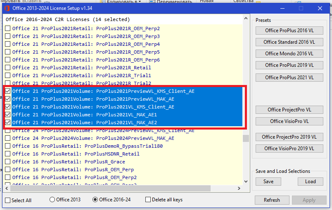Viewport: 332px width, 210px height.
Task: Check ProPlus2021R_Retail license checkbox
Action: tap(7, 68)
